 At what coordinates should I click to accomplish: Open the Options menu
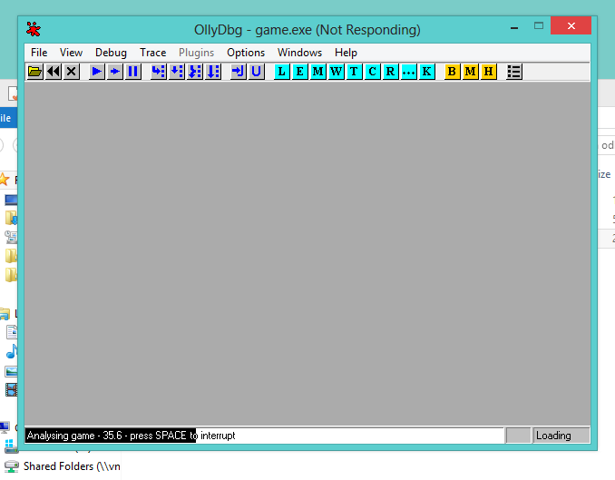click(x=246, y=53)
